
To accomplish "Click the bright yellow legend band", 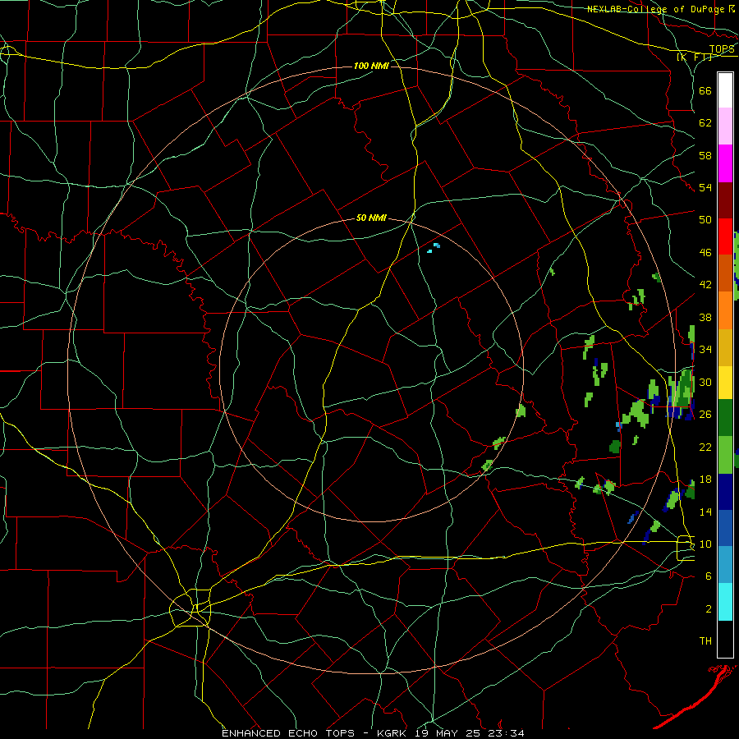I will click(x=725, y=383).
